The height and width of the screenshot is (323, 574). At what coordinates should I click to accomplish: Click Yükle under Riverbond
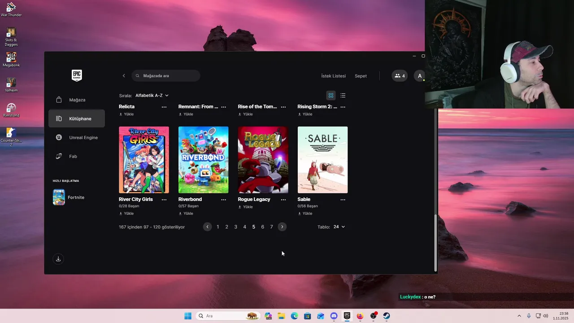point(186,214)
